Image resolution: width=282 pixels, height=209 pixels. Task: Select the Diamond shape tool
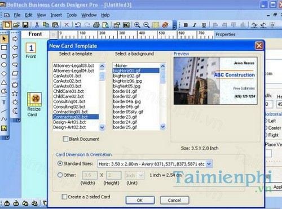(x=4, y=74)
